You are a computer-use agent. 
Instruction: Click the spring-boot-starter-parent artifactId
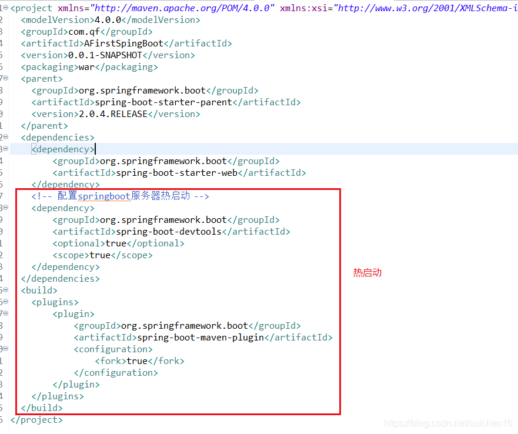(x=163, y=102)
